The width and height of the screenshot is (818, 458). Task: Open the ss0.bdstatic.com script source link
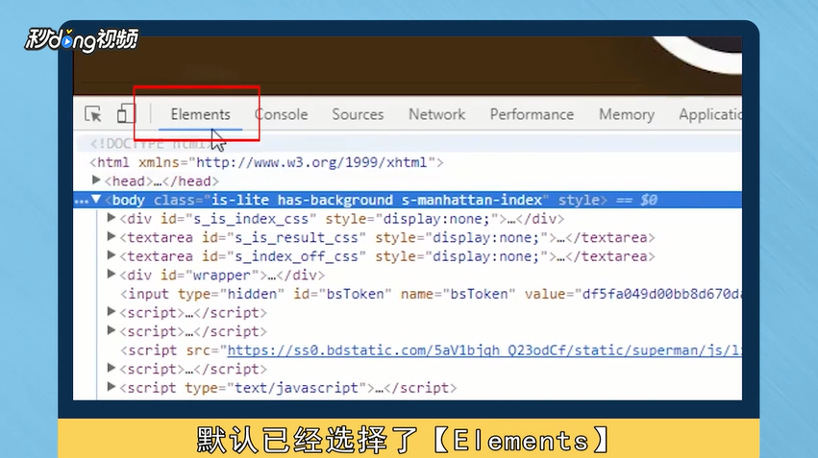click(x=484, y=350)
